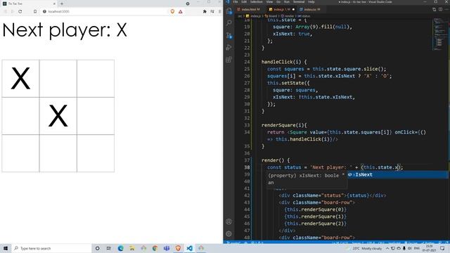The height and width of the screenshot is (253, 450).
Task: Open the Help menu in VS Code
Action: tap(311, 1)
